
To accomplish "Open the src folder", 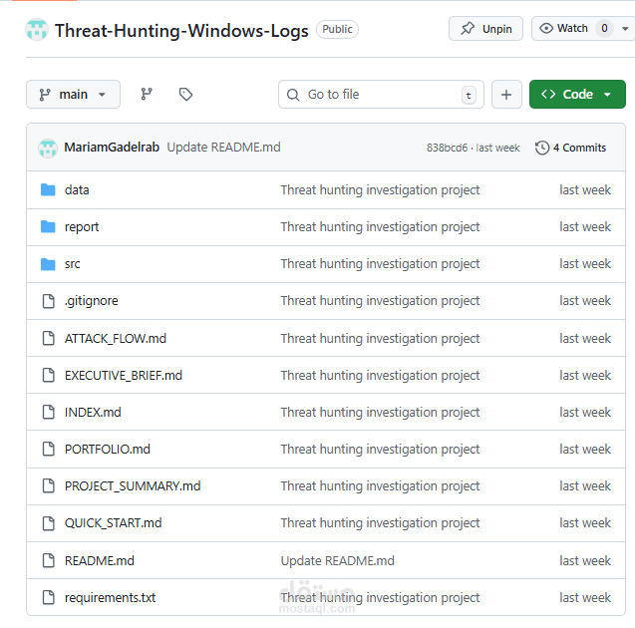I will pyautogui.click(x=73, y=264).
